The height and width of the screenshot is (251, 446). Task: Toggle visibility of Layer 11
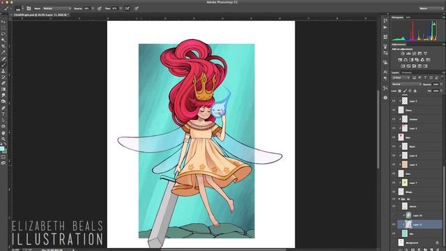(x=394, y=225)
